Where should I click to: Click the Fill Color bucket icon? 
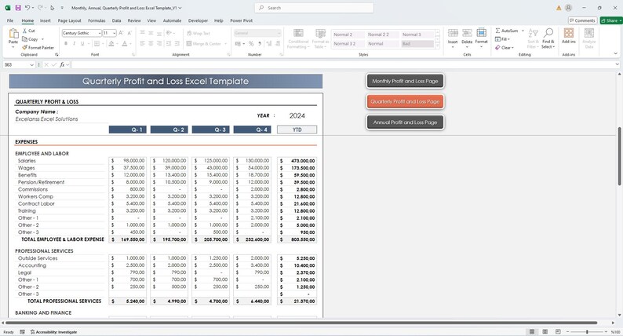click(111, 43)
